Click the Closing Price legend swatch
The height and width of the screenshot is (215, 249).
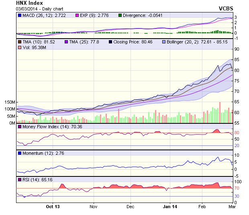coord(110,42)
